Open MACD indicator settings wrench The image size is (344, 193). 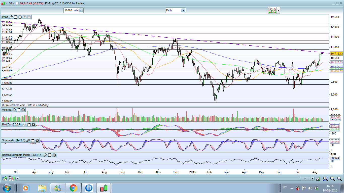click(24, 125)
